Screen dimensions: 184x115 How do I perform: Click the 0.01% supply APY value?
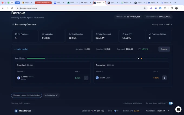(x=78, y=78)
